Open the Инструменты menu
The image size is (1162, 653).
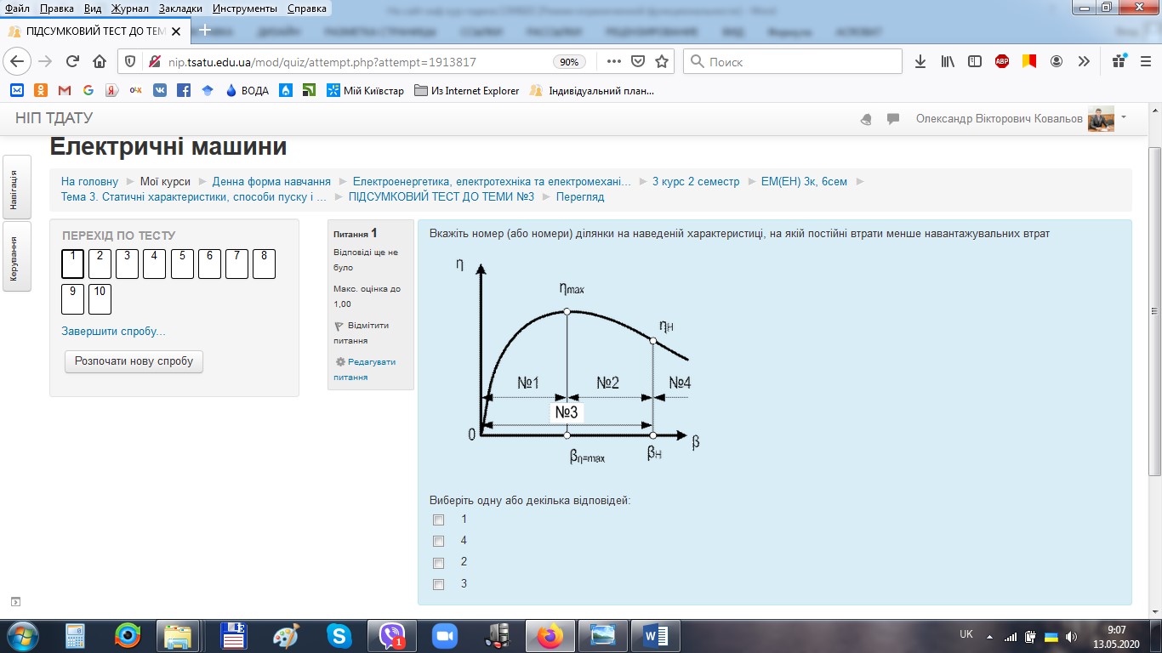(245, 9)
